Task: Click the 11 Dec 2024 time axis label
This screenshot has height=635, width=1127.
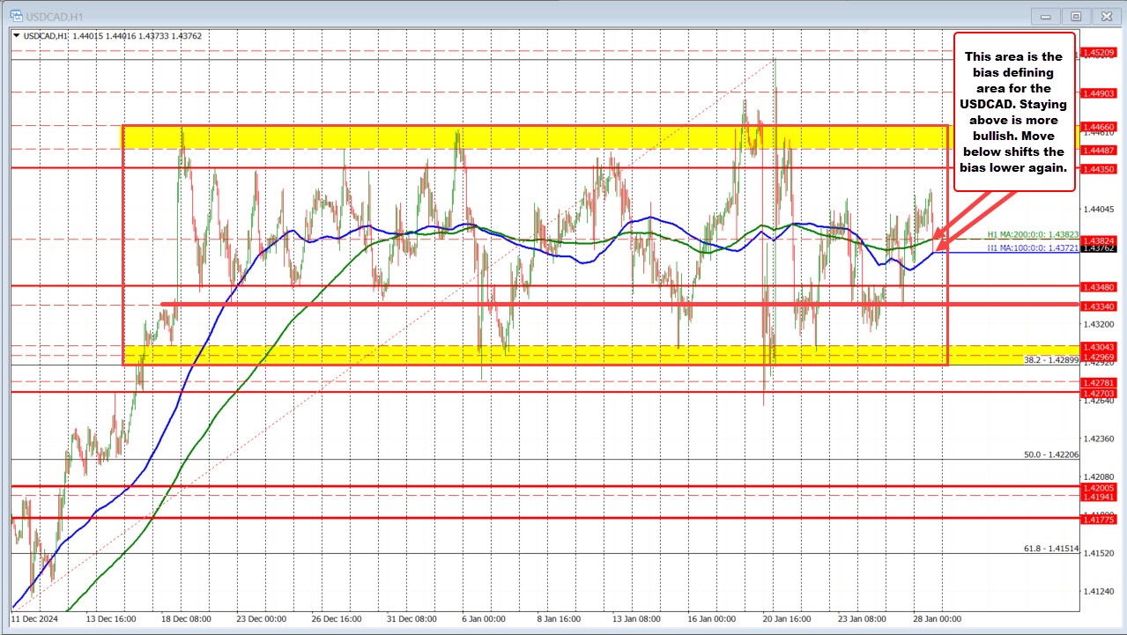Action: click(x=33, y=619)
